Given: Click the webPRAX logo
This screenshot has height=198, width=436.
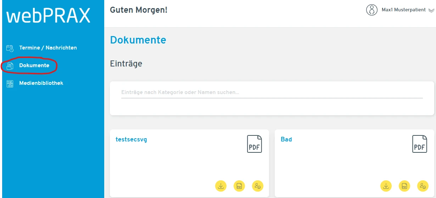Looking at the screenshot, I should tap(49, 16).
